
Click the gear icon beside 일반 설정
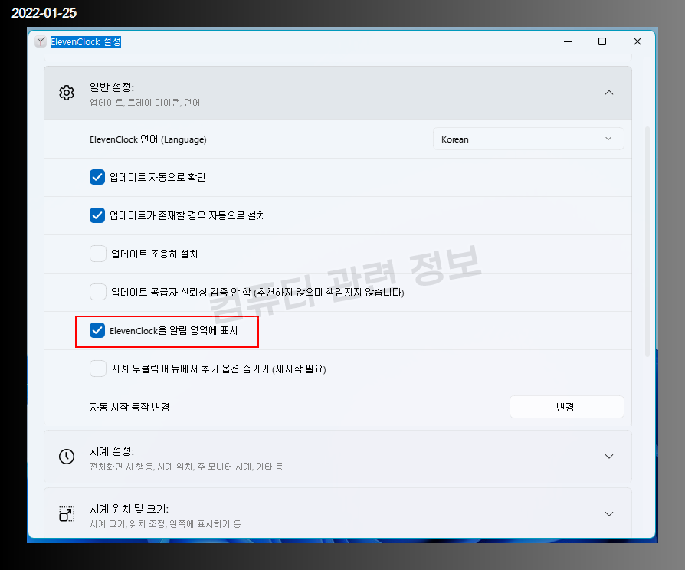point(67,93)
